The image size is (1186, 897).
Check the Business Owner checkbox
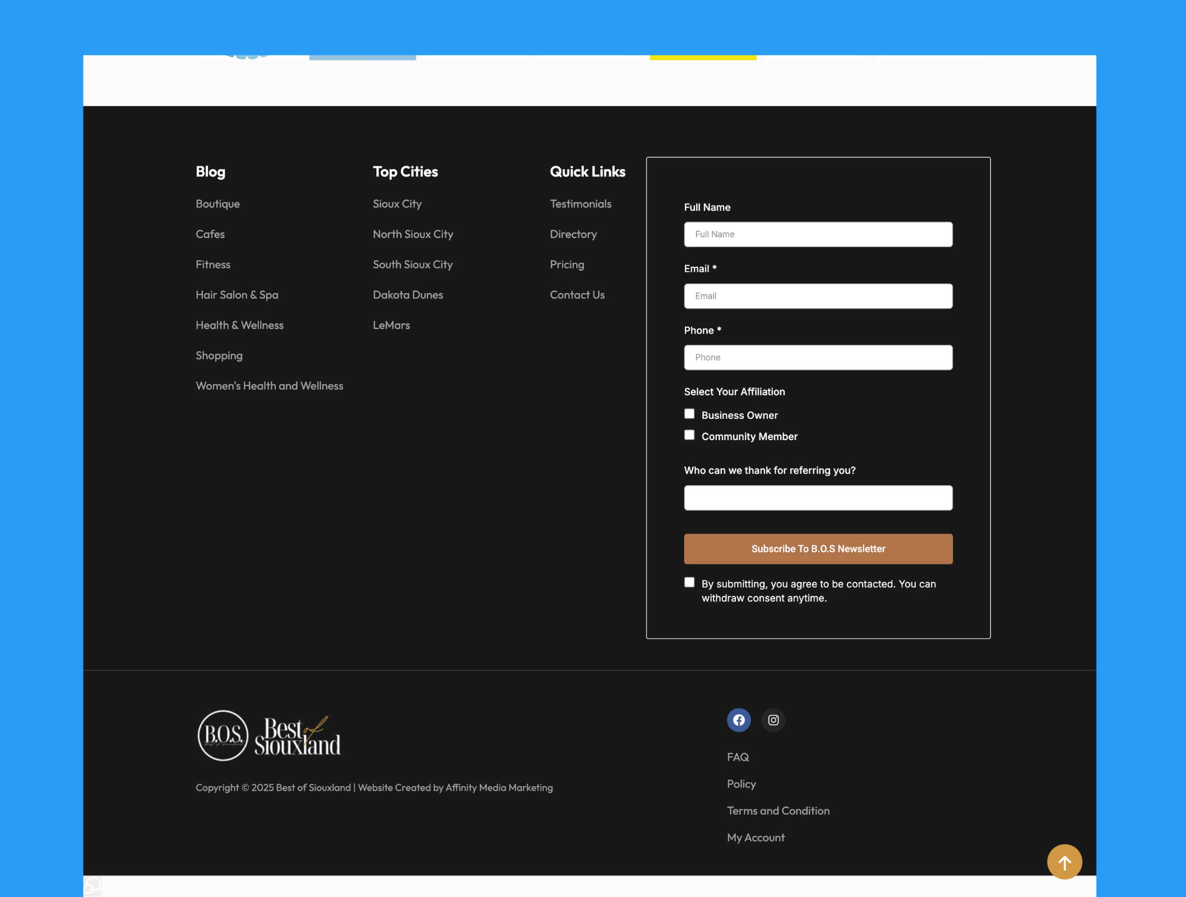click(x=689, y=414)
